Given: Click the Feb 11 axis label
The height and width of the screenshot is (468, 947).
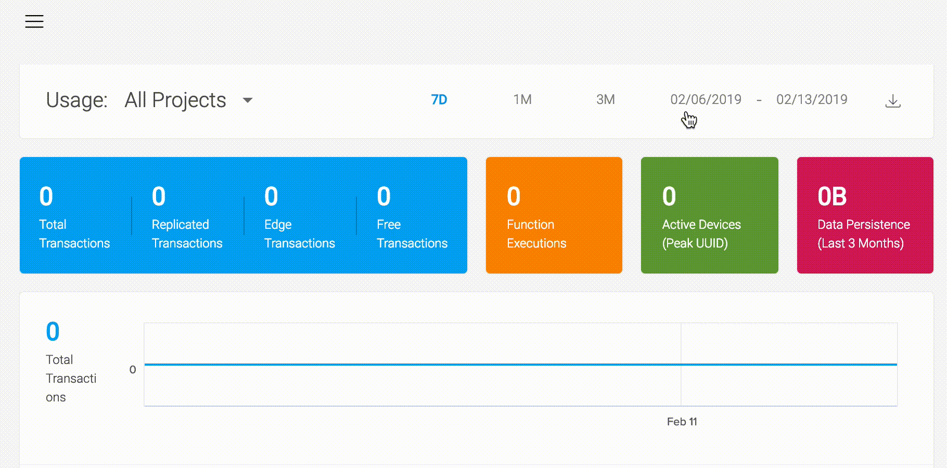Looking at the screenshot, I should pyautogui.click(x=682, y=422).
